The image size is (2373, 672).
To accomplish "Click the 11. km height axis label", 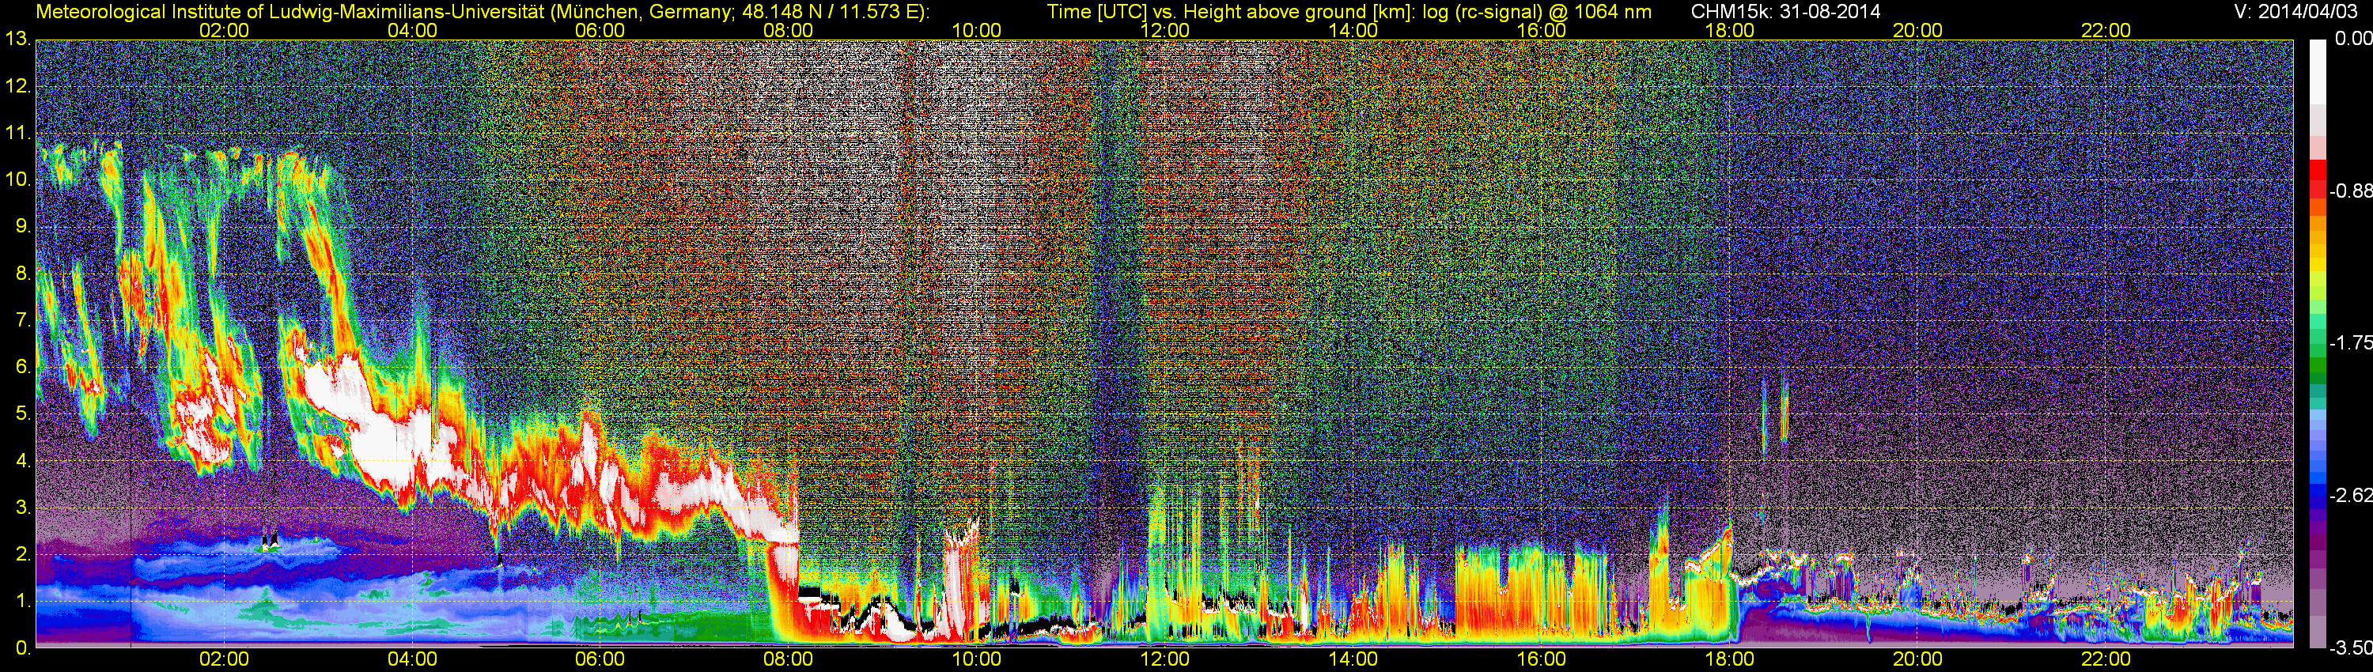I will click(17, 134).
